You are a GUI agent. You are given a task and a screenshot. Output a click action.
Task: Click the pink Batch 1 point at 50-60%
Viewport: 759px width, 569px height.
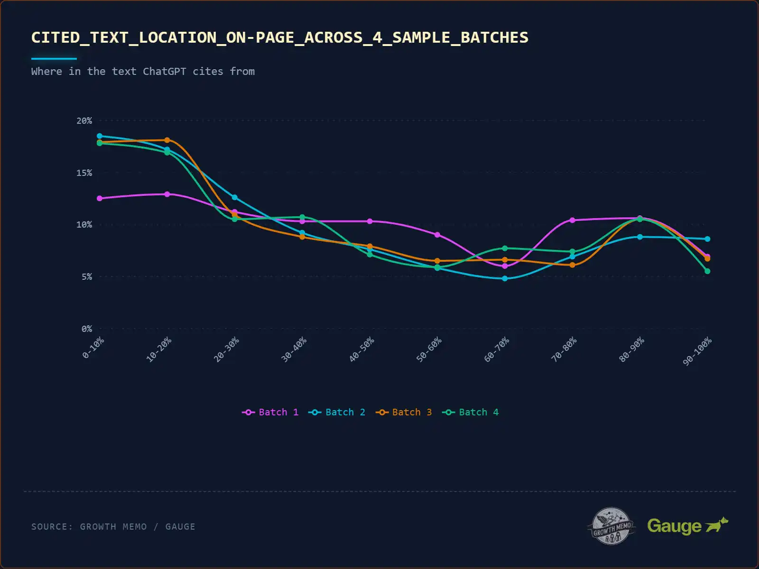click(x=437, y=235)
